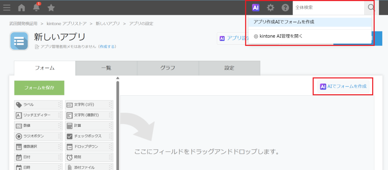Switch to the フォーム tab
Screen dimensions: 388x170
(x=45, y=68)
